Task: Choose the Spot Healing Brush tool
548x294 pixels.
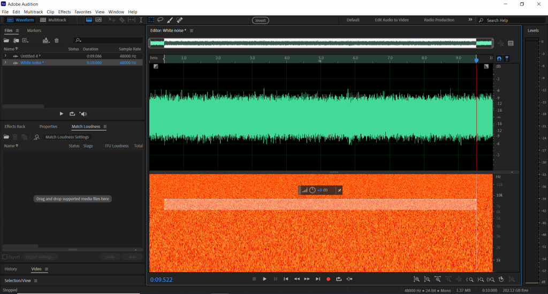Action: [179, 20]
